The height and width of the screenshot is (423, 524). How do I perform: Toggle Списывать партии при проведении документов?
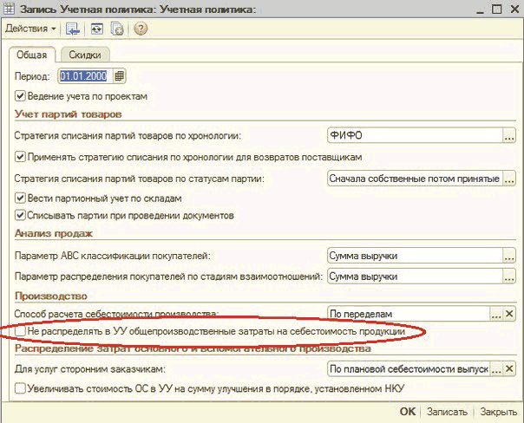click(x=21, y=214)
